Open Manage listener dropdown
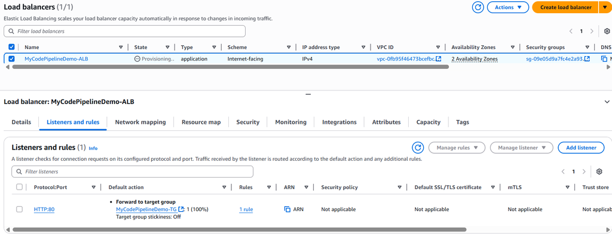This screenshot has height=235, width=612. pos(521,148)
